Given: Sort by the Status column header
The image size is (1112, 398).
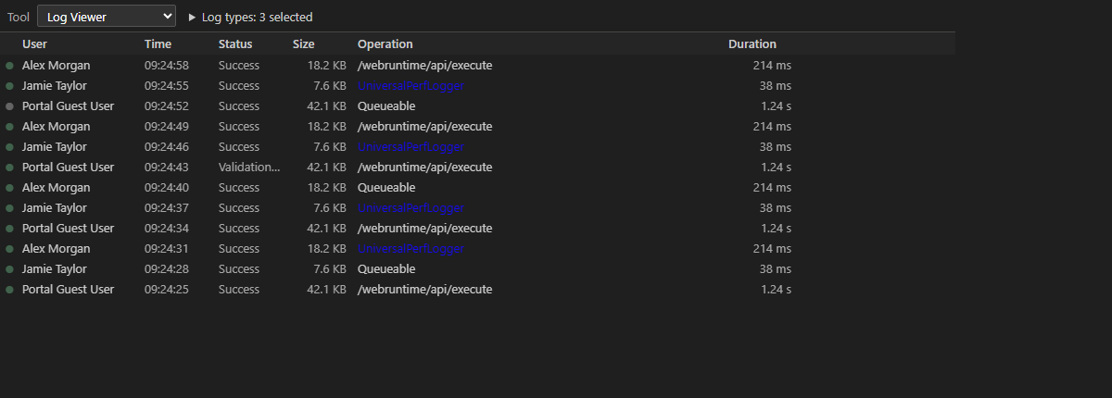Looking at the screenshot, I should pos(235,44).
